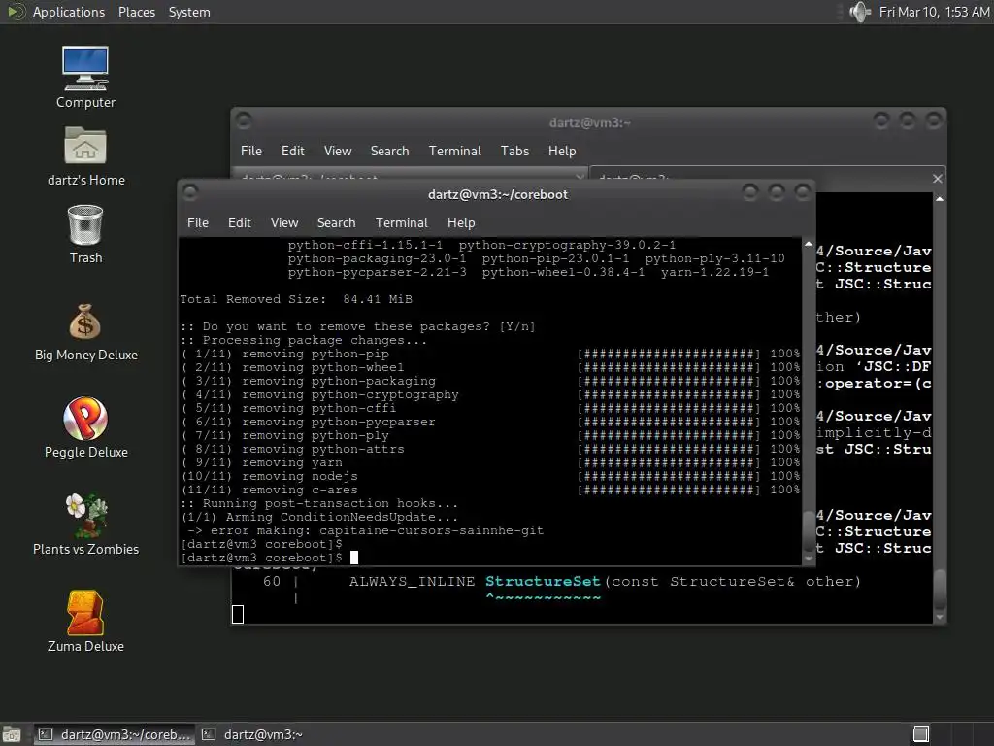Click the coreboot terminal scrollbar up arrow
994x746 pixels.
pyautogui.click(x=809, y=244)
